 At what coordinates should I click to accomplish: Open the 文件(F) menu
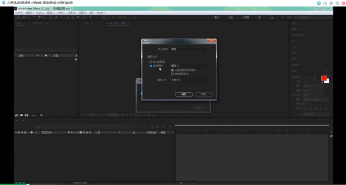(19, 13)
